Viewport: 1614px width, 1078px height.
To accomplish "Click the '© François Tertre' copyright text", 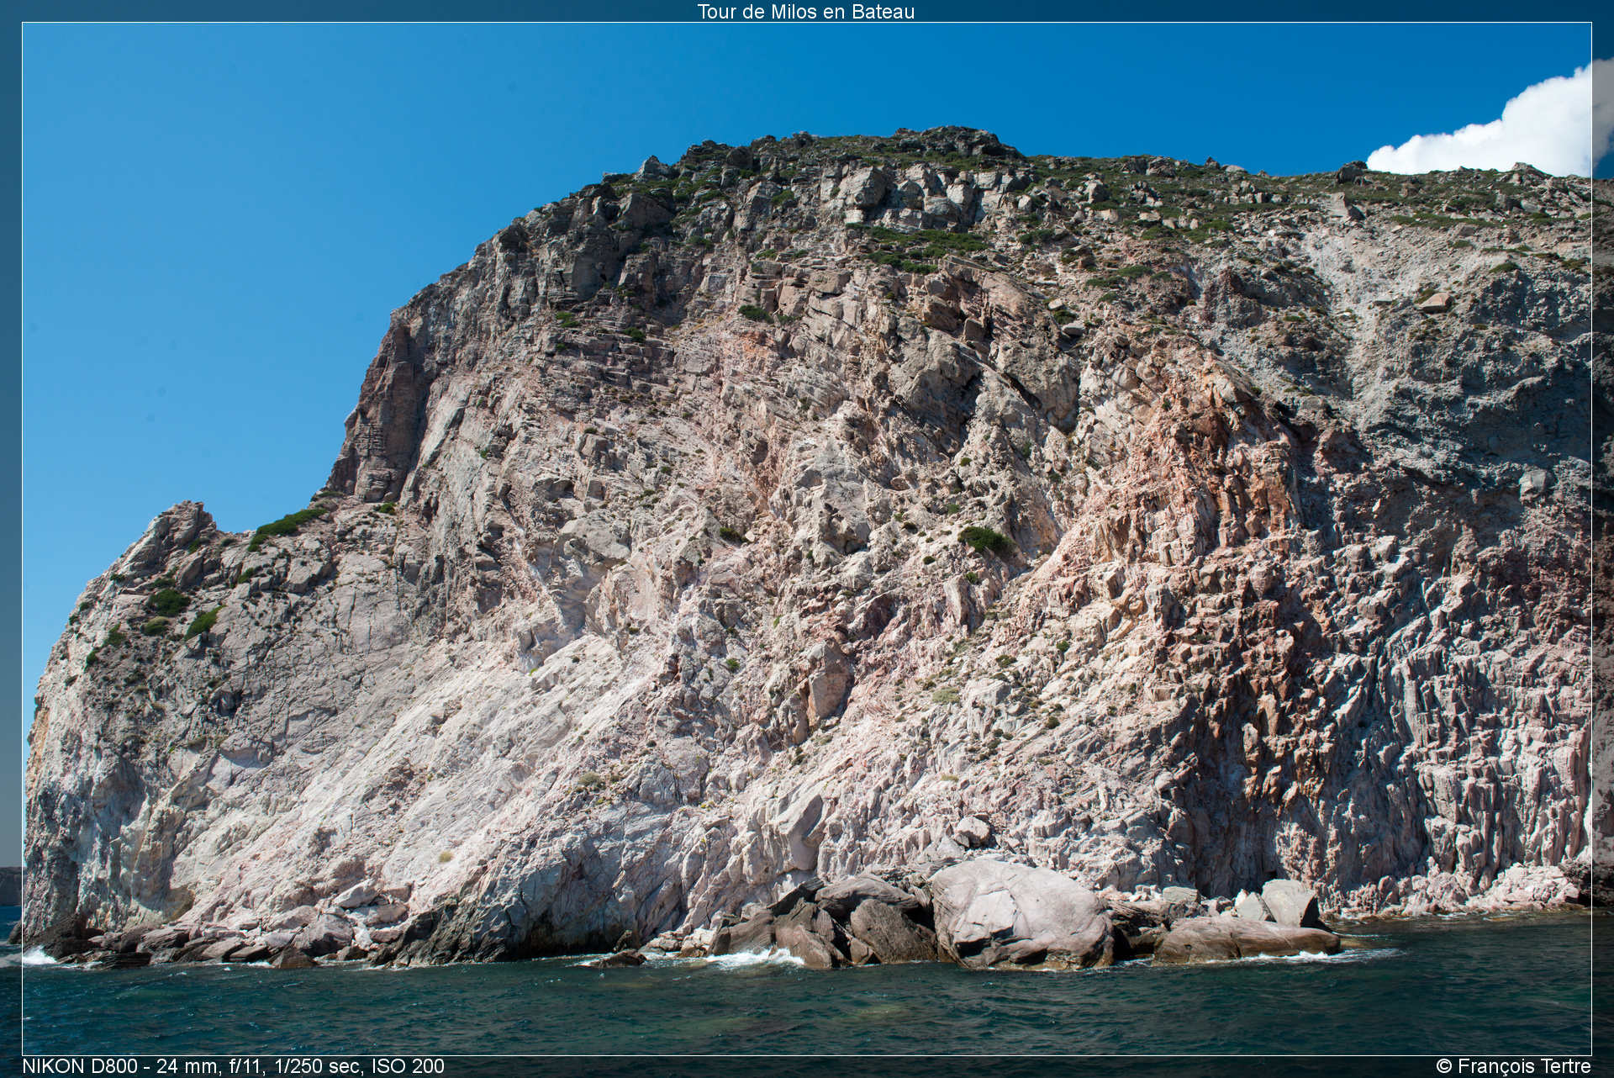I will [x=1513, y=1066].
